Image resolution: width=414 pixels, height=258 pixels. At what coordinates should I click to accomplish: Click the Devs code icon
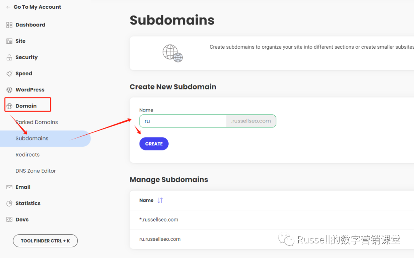(x=10, y=220)
